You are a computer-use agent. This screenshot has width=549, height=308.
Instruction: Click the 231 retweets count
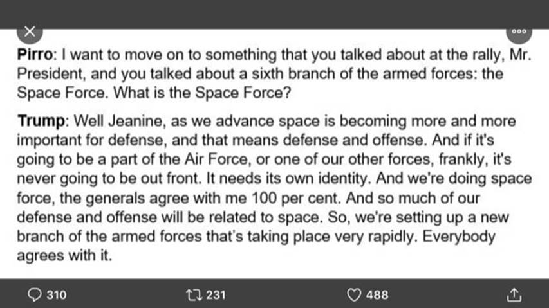point(216,295)
